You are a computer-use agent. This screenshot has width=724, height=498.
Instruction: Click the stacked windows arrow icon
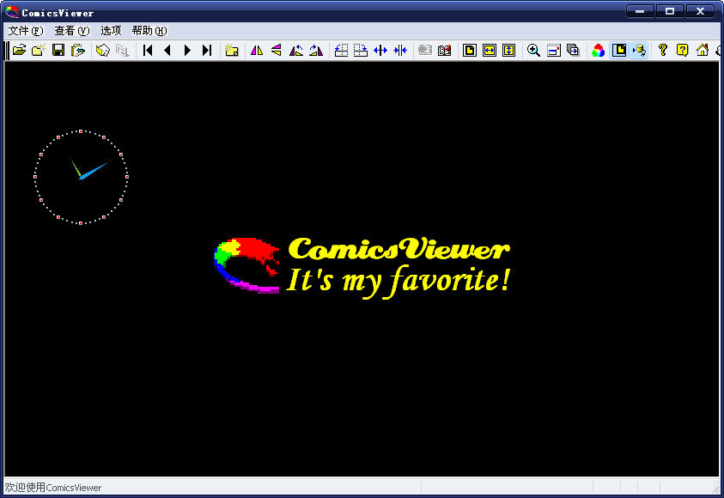573,50
